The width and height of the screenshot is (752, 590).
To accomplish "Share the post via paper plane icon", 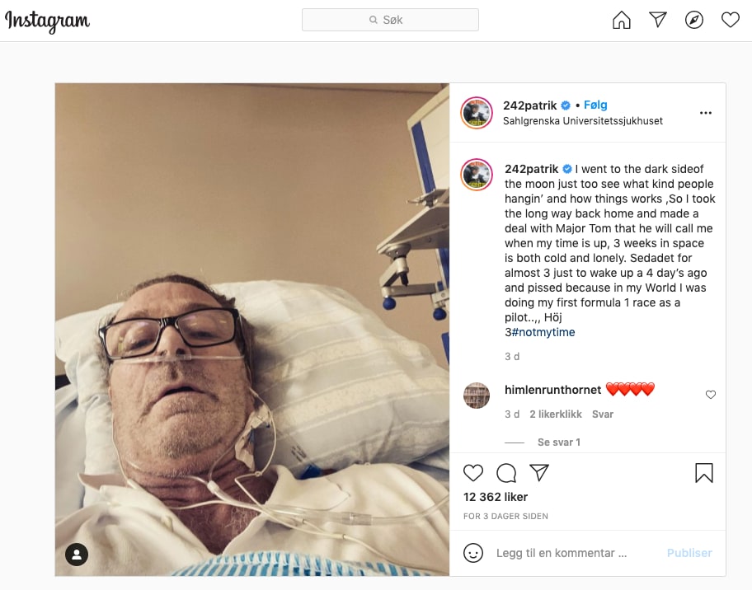I will coord(539,472).
